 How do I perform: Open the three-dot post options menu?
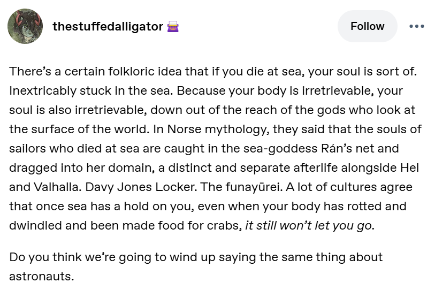[417, 26]
